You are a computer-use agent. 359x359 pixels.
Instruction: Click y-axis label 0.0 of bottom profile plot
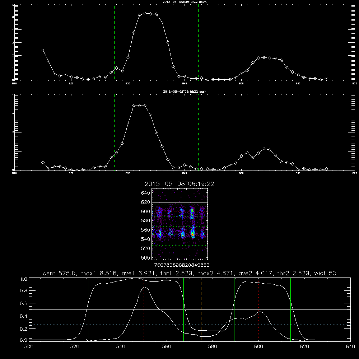[x=24, y=340]
